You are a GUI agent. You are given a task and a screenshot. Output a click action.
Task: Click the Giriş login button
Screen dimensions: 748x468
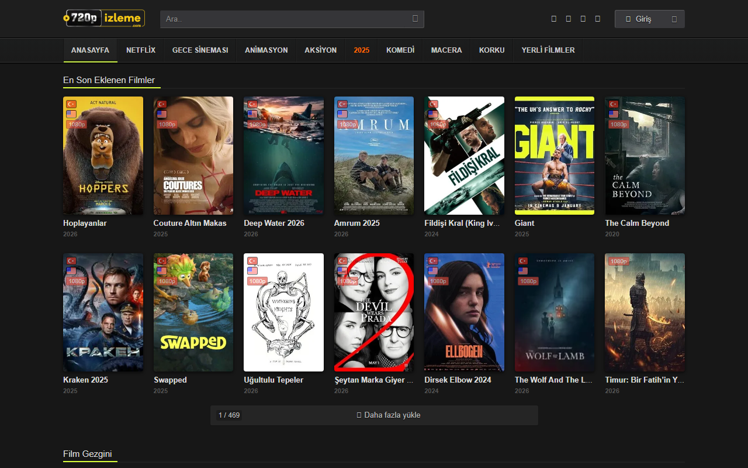pos(650,19)
